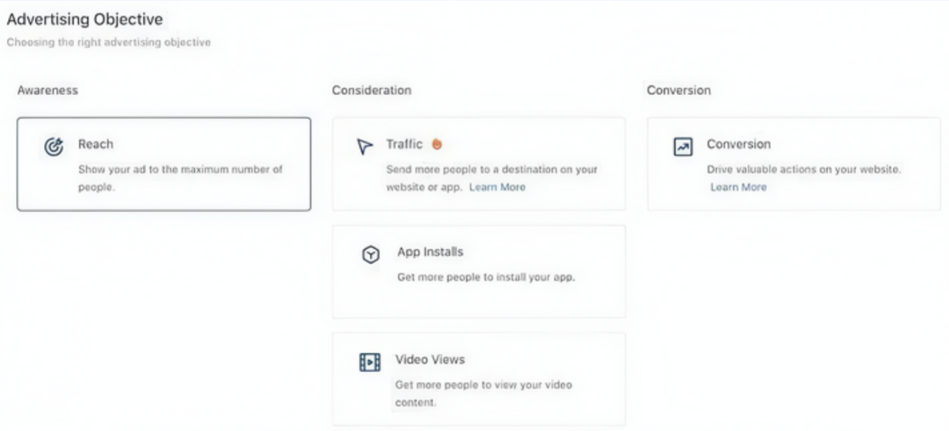949x431 pixels.
Task: Click the Awareness column heading
Action: (47, 91)
